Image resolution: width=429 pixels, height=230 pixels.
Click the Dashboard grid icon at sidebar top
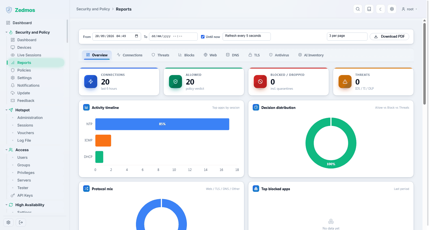8,23
